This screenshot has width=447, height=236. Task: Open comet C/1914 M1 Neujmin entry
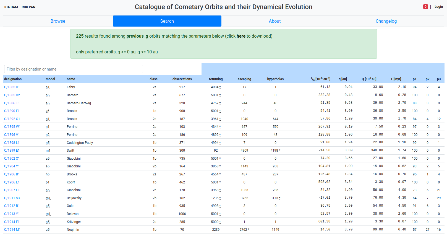tap(12, 230)
